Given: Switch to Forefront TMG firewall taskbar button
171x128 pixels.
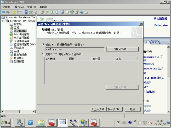Looking at the screenshot, I should tap(62, 123).
